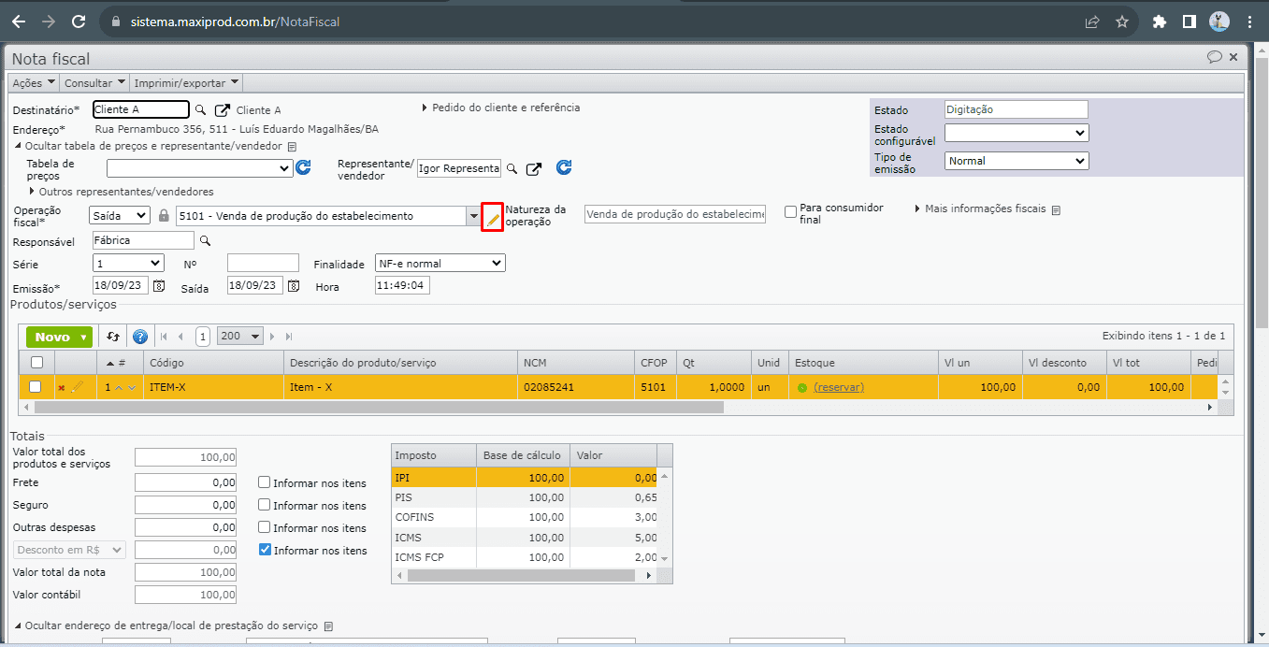Click the refresh icon in the products grid toolbar
This screenshot has height=647, width=1269.
pos(113,337)
